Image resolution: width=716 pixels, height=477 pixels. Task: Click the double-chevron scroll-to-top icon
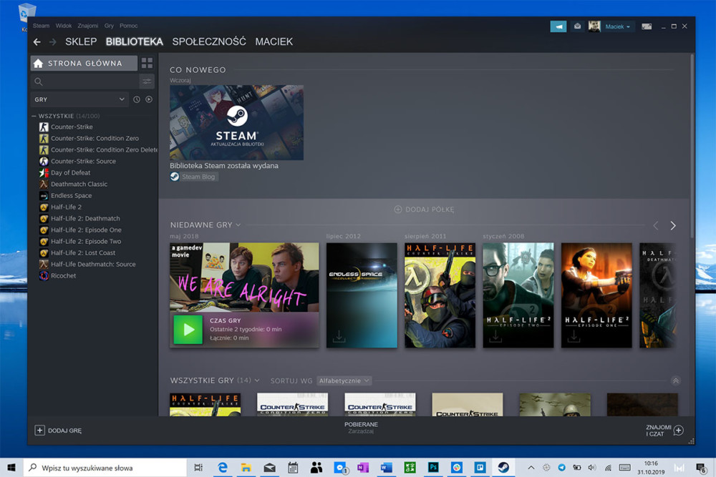coord(676,380)
